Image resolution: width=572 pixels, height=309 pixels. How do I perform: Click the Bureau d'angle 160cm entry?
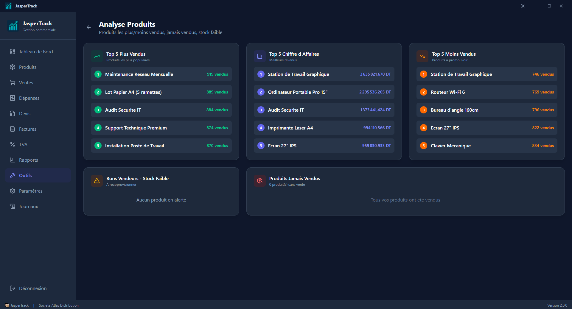(x=487, y=110)
